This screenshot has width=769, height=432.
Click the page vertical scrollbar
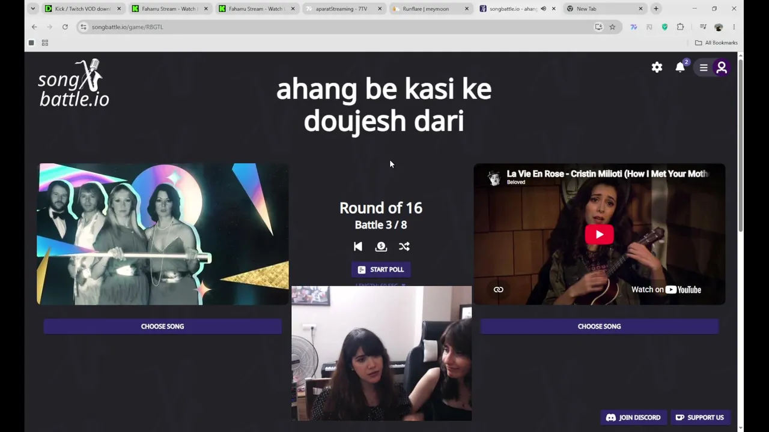(x=741, y=145)
